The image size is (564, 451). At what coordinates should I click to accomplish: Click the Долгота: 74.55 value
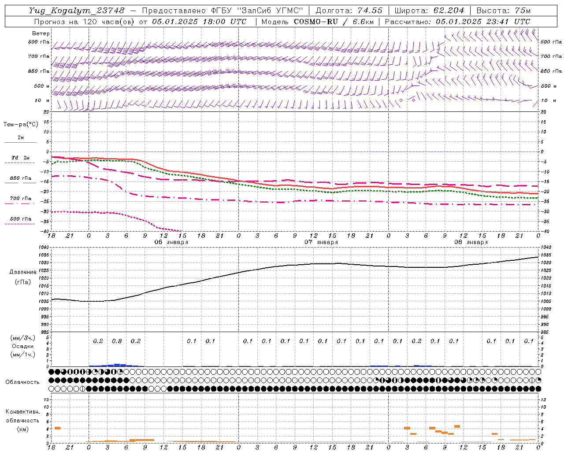[349, 11]
